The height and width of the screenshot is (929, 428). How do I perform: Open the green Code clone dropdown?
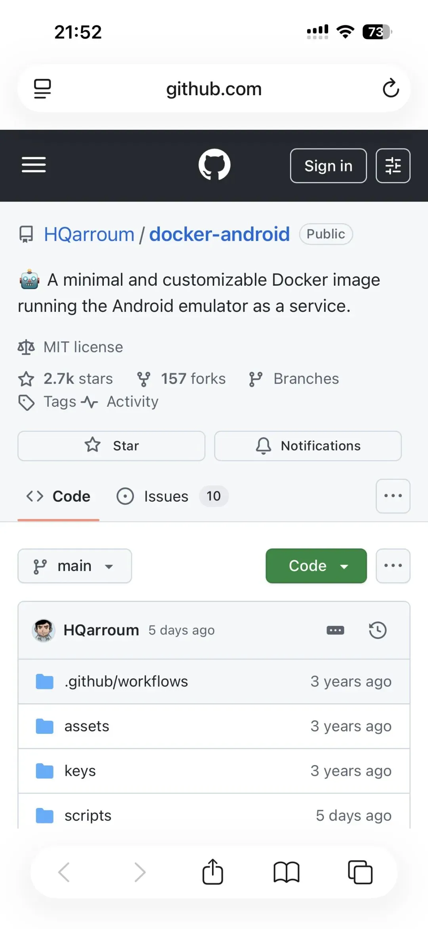click(316, 566)
